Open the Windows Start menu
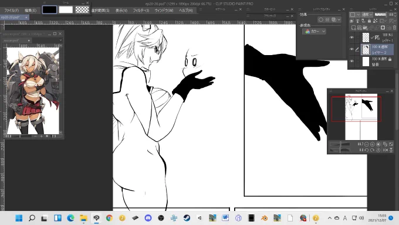 tap(19, 218)
